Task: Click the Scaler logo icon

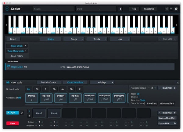Action: click(x=7, y=9)
